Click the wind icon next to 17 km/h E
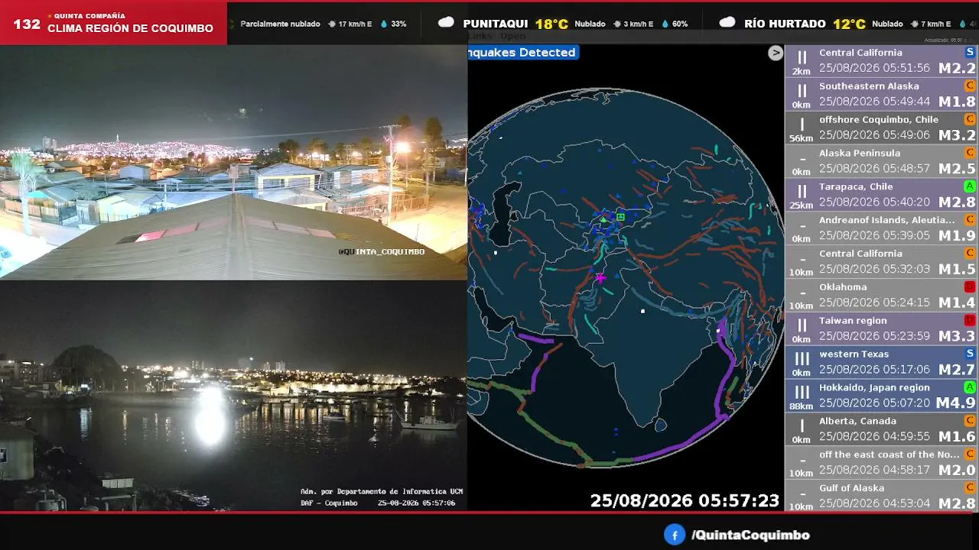979x550 pixels. pos(332,24)
